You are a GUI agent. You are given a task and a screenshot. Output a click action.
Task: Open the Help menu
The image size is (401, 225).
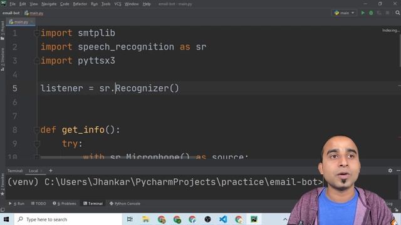[x=147, y=4]
